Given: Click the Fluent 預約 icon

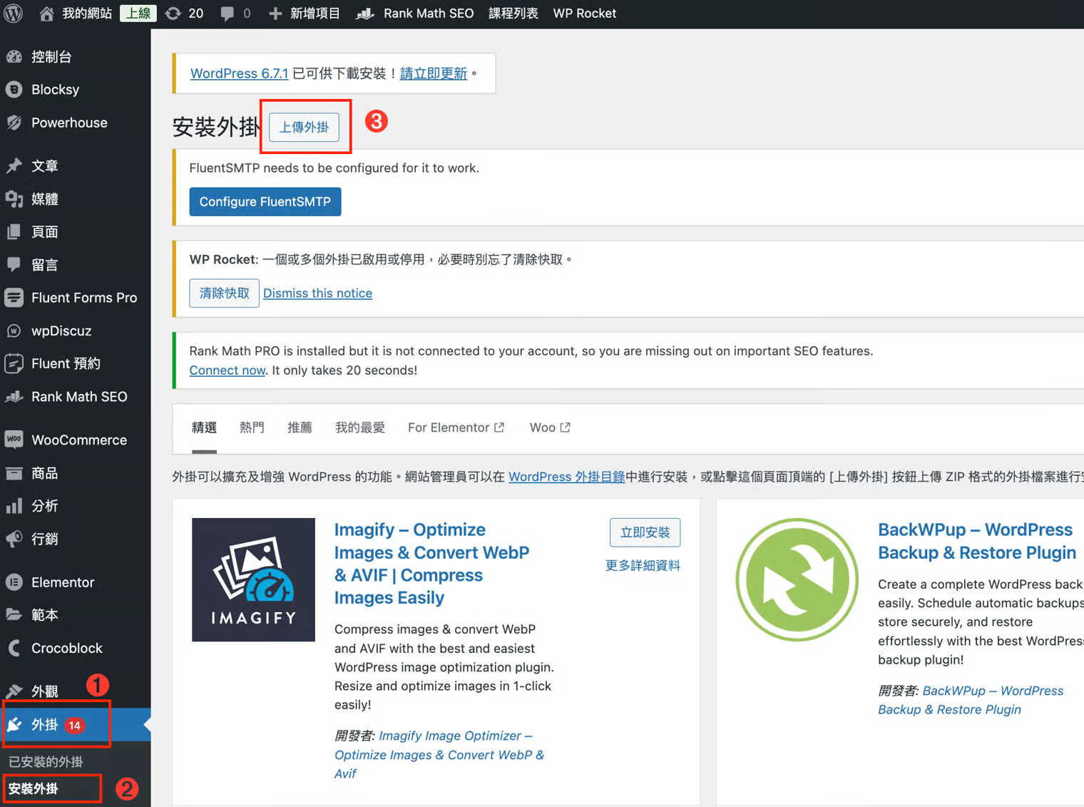Looking at the screenshot, I should (x=14, y=364).
